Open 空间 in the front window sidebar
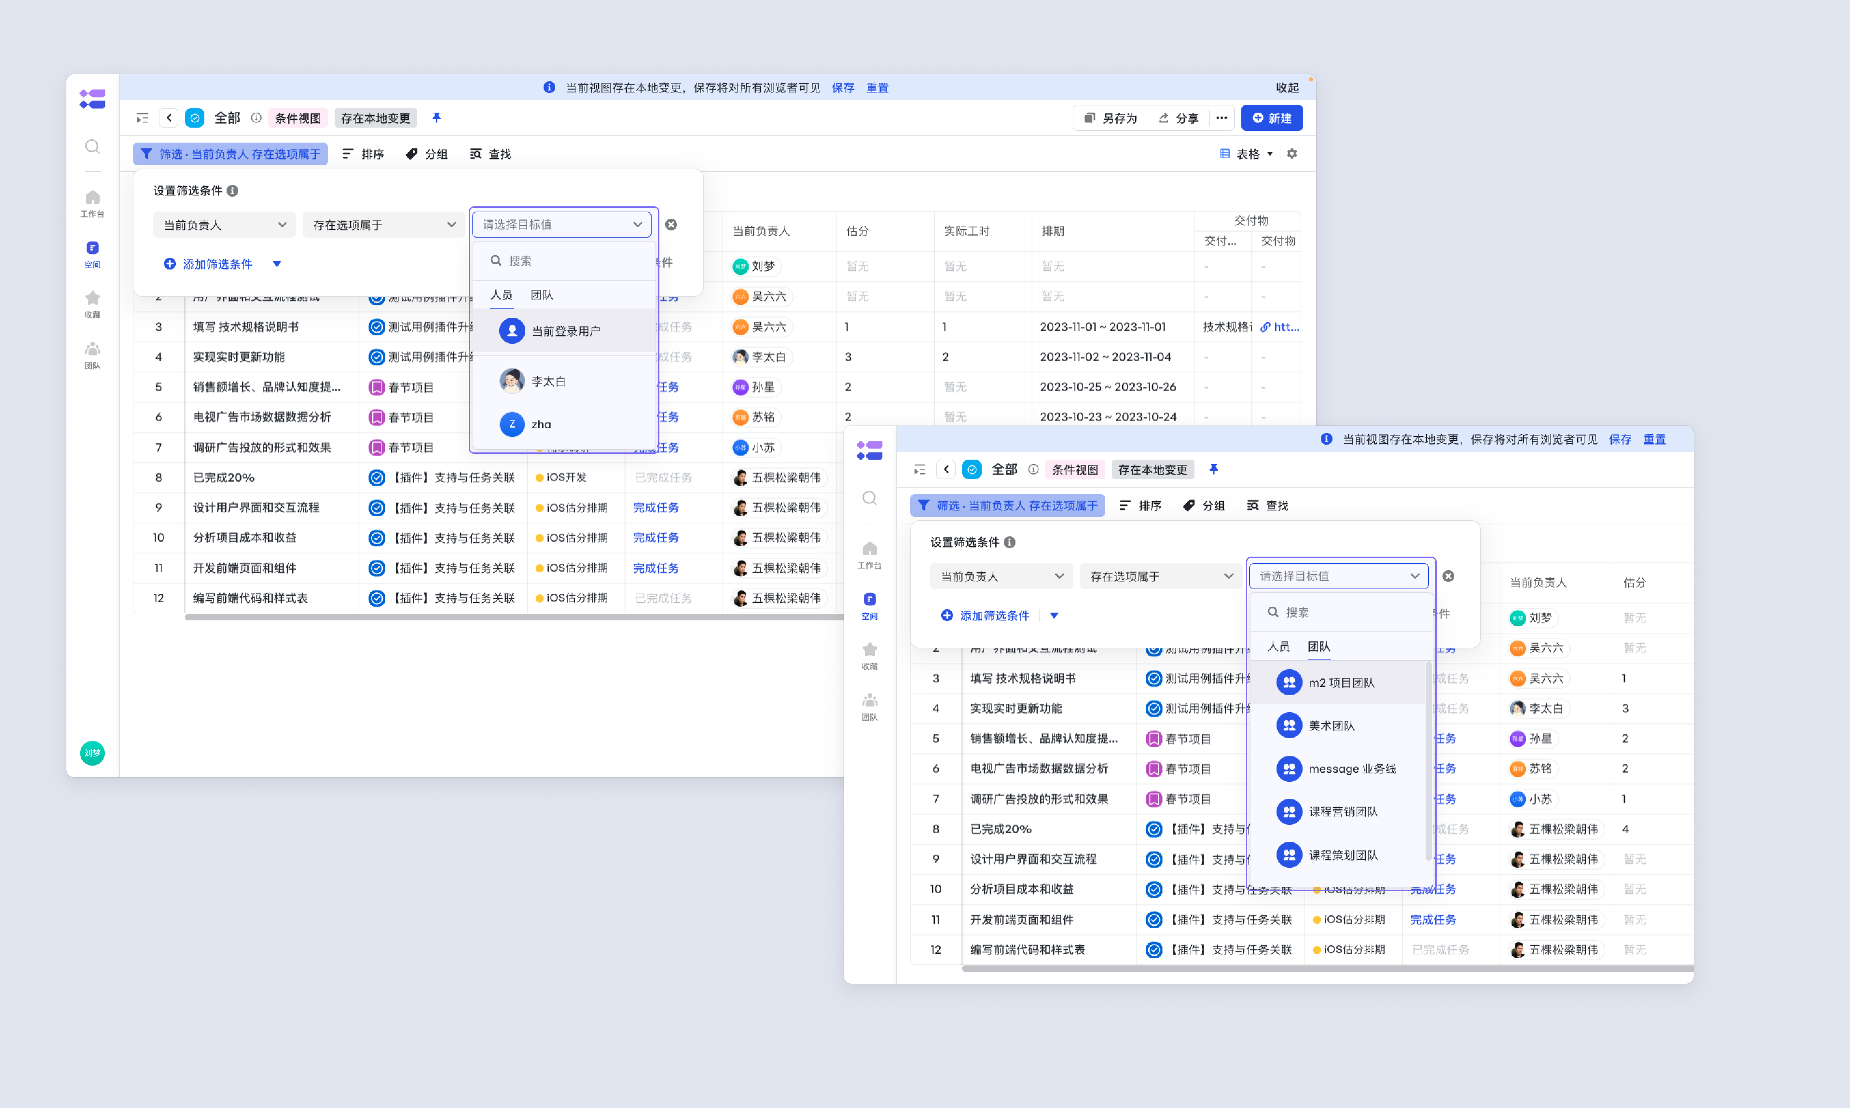 pyautogui.click(x=870, y=606)
